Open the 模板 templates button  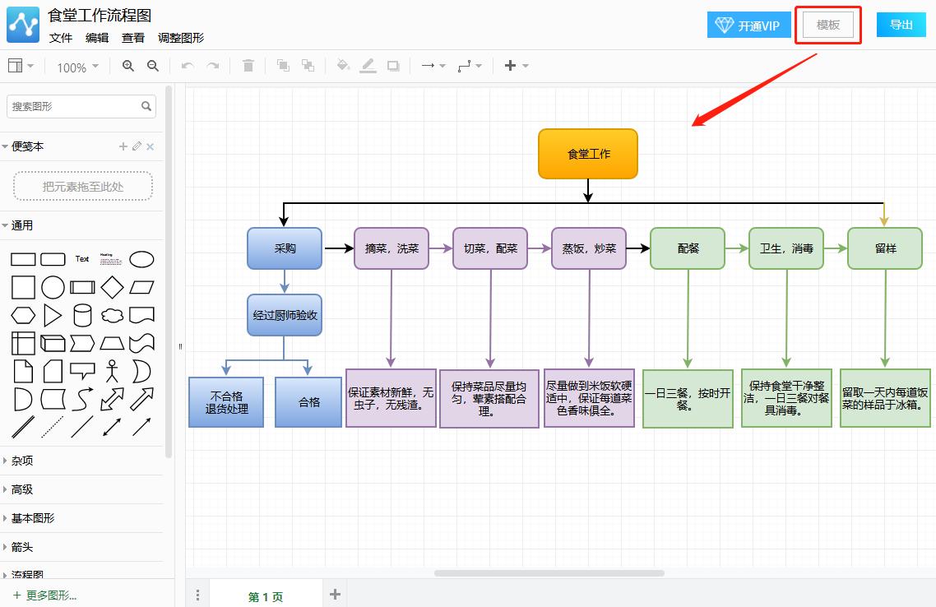pos(828,25)
